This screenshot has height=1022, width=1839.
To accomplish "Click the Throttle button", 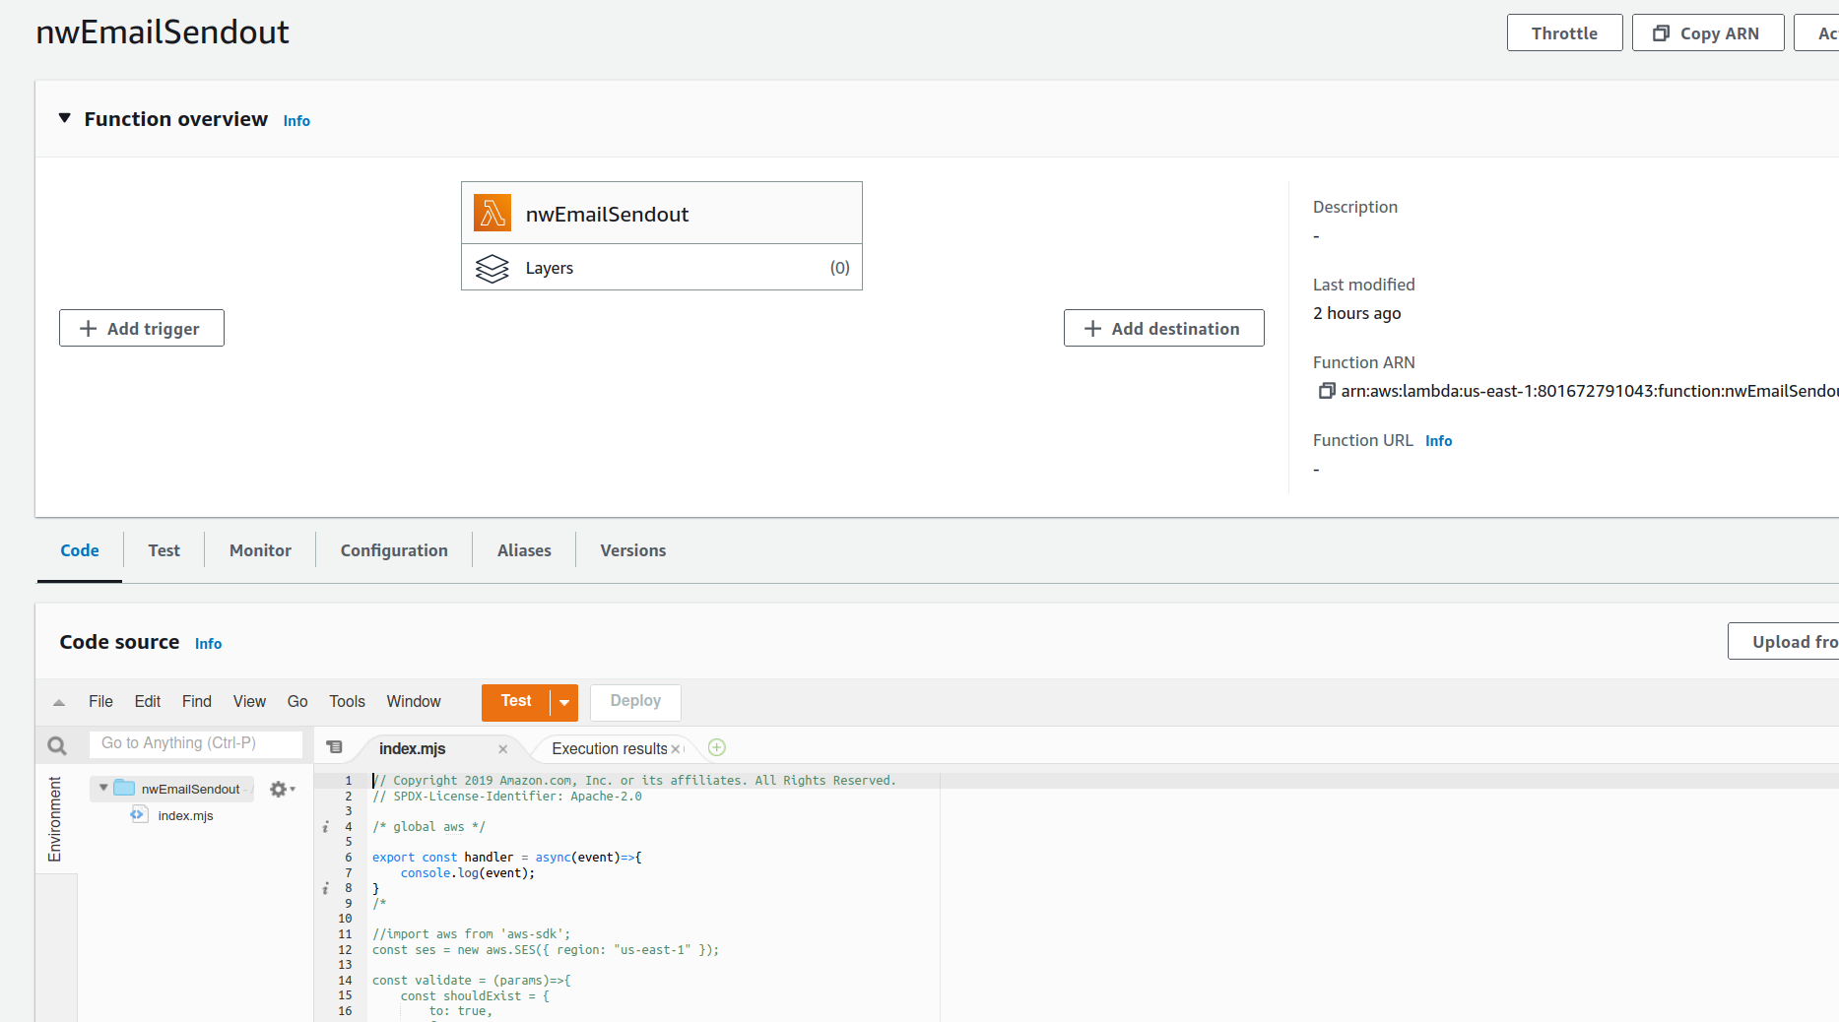I will (1564, 32).
